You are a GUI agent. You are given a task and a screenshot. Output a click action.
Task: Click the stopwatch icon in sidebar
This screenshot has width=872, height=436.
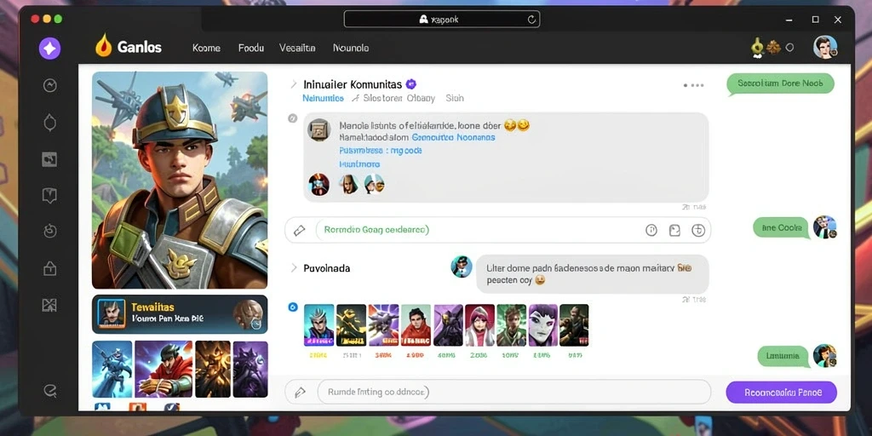(x=50, y=230)
